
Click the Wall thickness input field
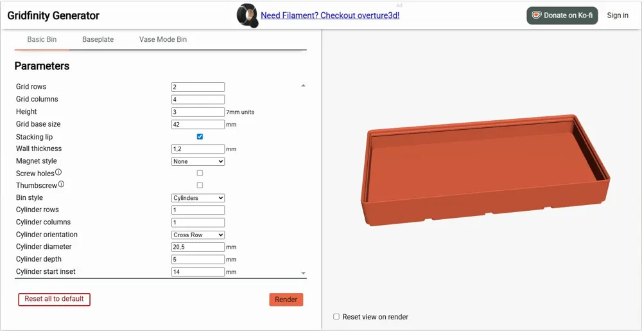point(198,148)
